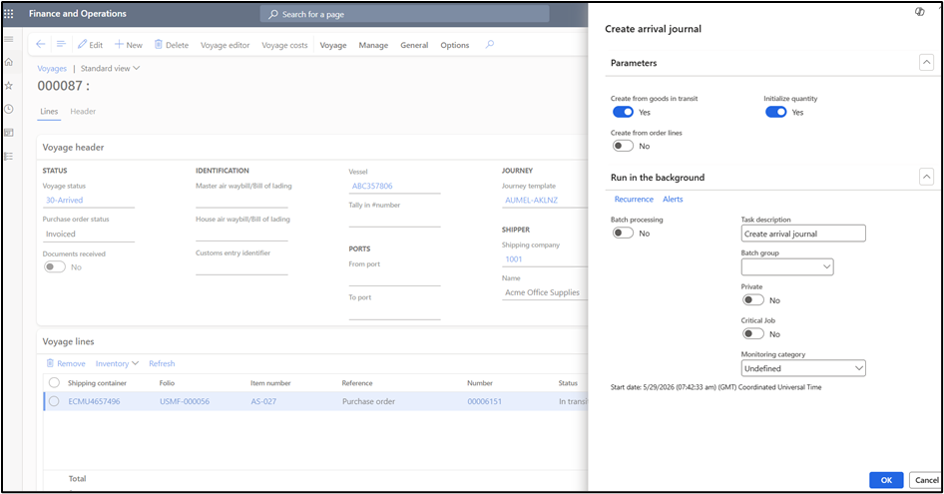Open the Voyage editor menu
This screenshot has height=494, width=944.
click(x=226, y=45)
